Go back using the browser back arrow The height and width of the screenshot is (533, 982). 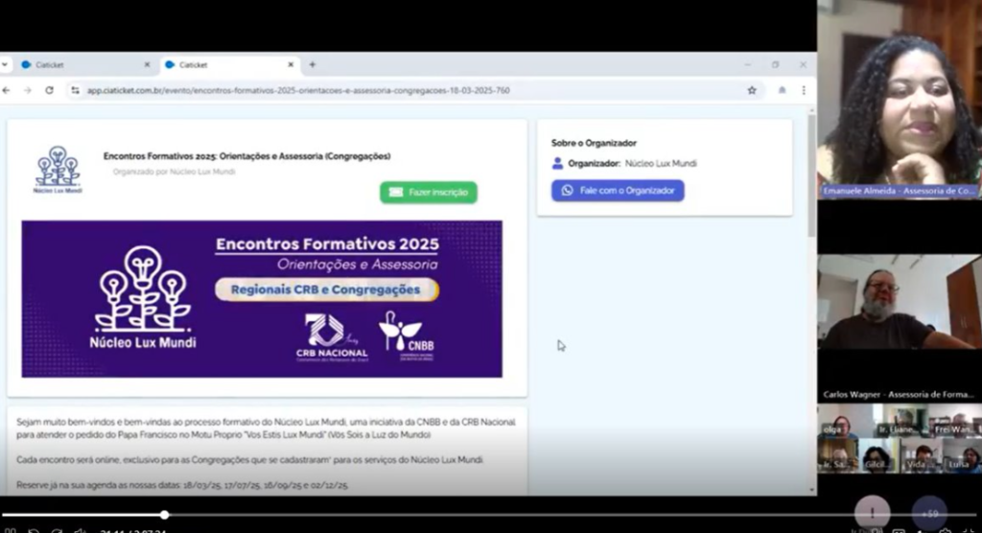tap(7, 90)
